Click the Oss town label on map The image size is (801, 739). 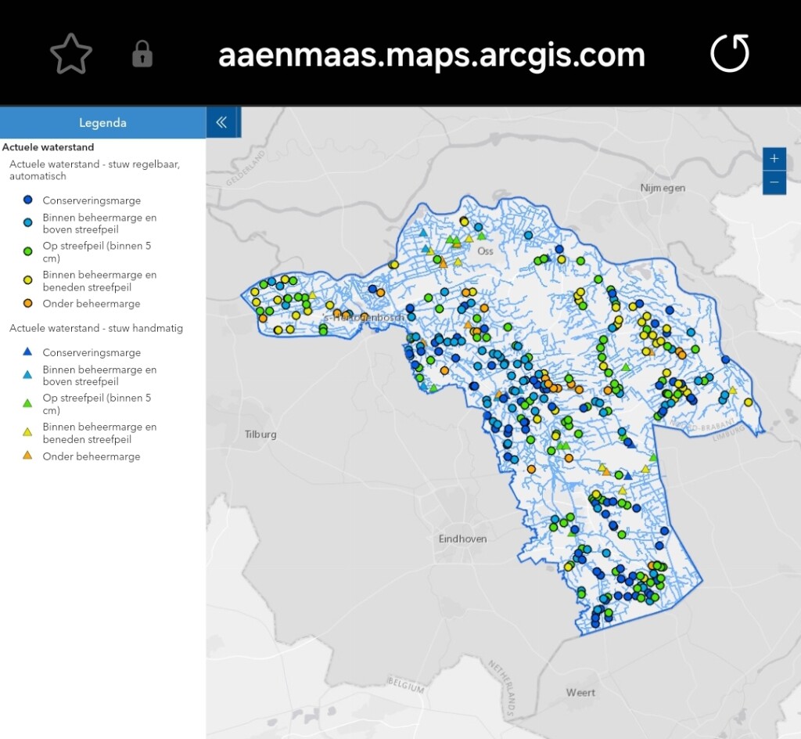click(485, 251)
